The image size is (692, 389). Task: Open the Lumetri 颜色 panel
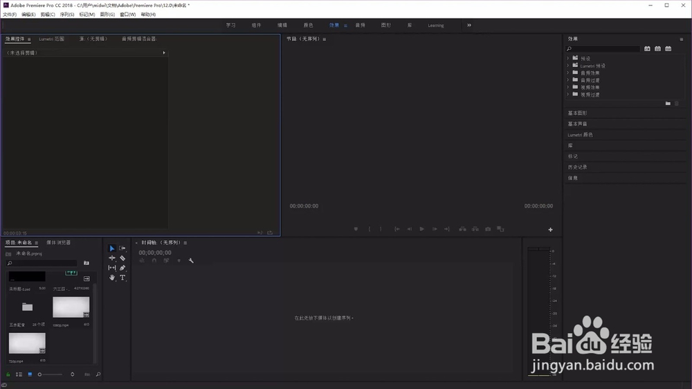click(580, 135)
